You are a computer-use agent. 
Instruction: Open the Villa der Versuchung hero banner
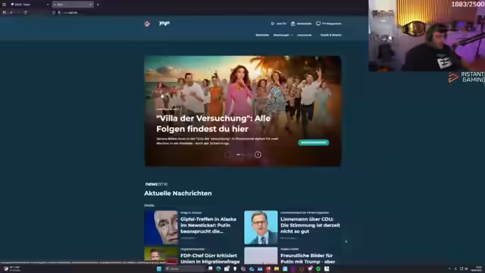tap(242, 111)
